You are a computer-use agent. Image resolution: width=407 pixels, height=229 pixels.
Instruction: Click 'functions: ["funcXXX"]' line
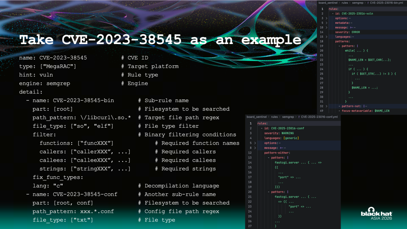tap(77, 143)
